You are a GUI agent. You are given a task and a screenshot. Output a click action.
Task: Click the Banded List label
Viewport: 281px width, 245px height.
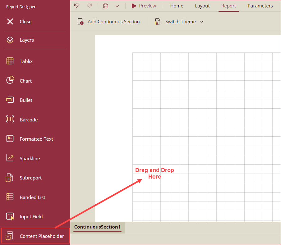tap(32, 197)
